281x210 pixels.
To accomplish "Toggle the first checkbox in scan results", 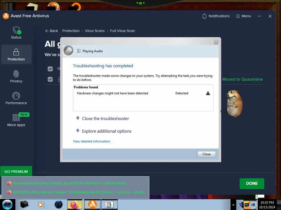I will click(x=50, y=69).
